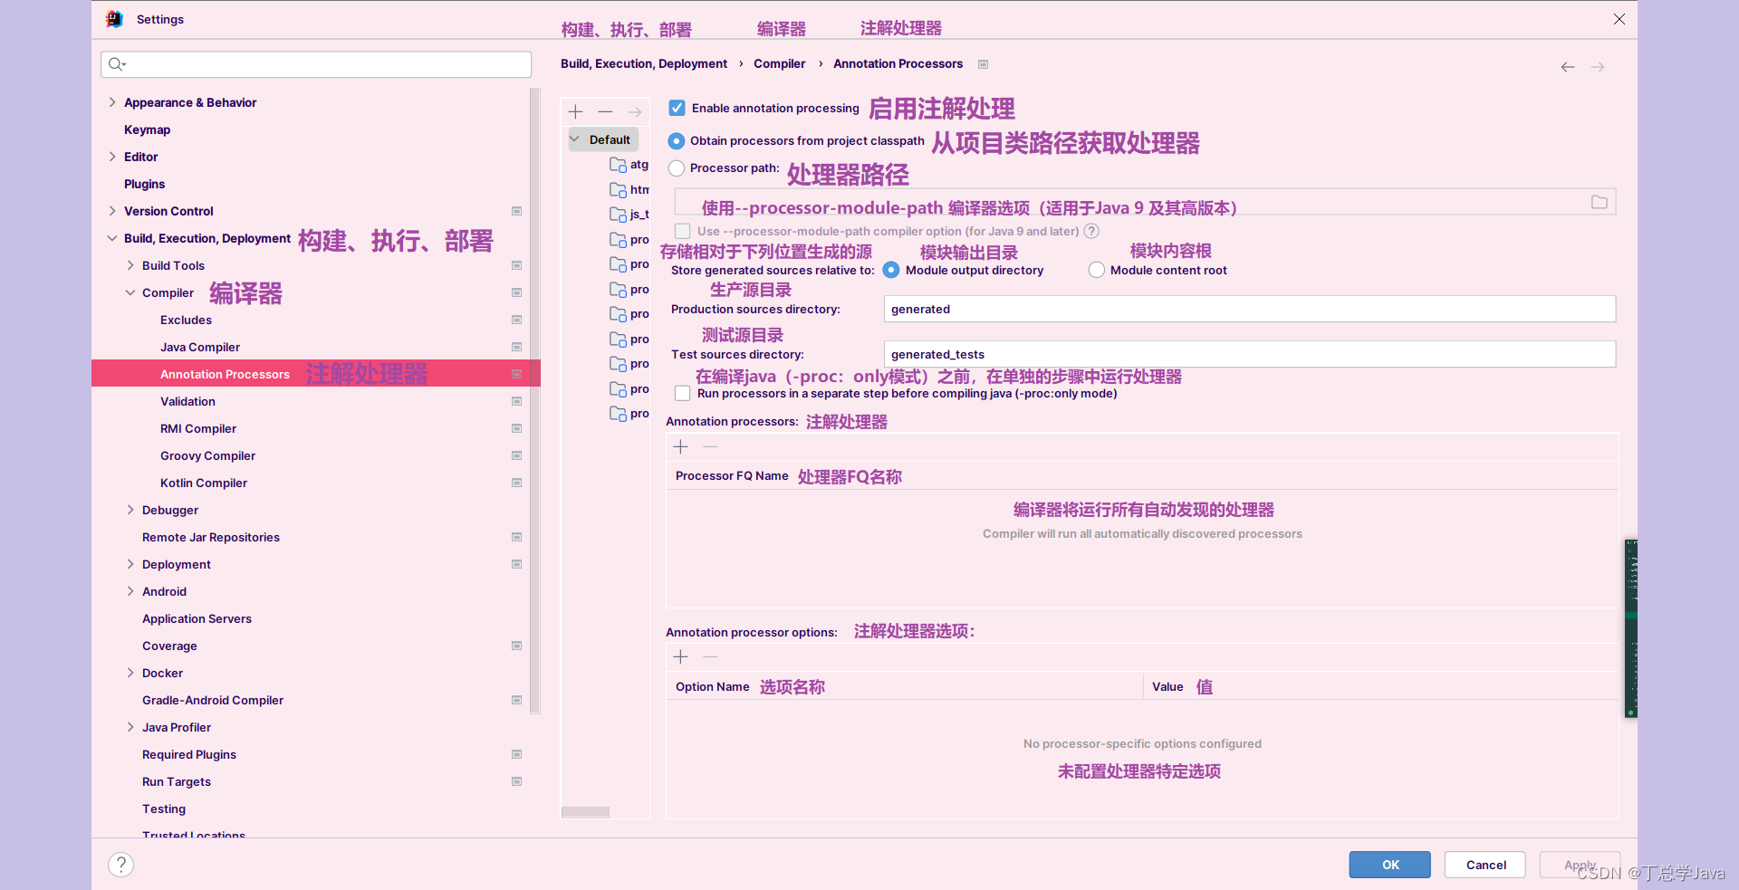1739x890 pixels.
Task: Select Java Compiler in the settings tree
Action: pyautogui.click(x=200, y=347)
